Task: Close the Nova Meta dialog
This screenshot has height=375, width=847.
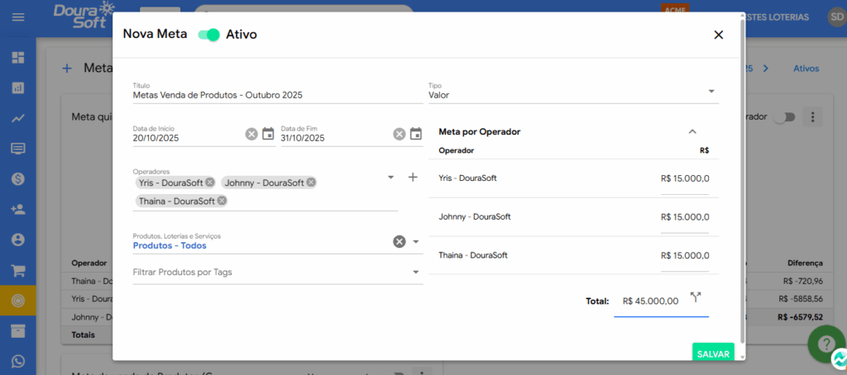Action: (x=718, y=35)
